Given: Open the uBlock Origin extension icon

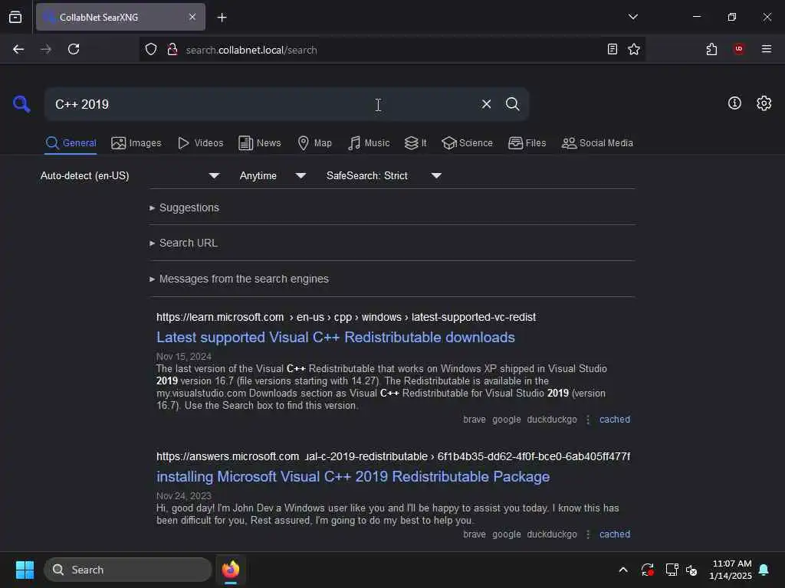Looking at the screenshot, I should pyautogui.click(x=739, y=49).
